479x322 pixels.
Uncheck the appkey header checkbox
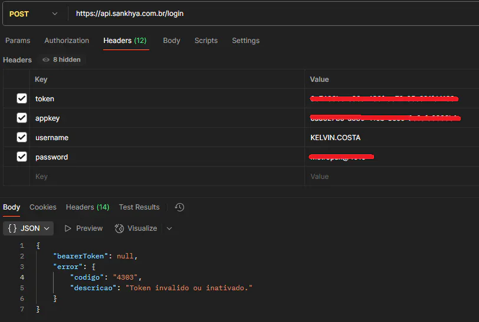pos(22,118)
